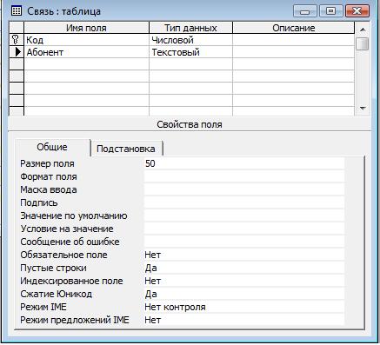Select the Код field name cell
Screen dimensions: 380x345
click(86, 40)
